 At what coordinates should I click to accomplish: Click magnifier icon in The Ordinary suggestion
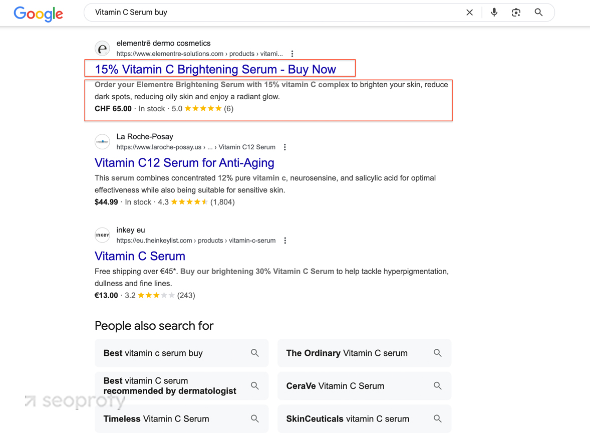click(x=437, y=353)
